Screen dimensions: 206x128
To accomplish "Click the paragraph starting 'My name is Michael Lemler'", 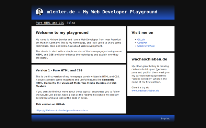I will pos(78,43).
